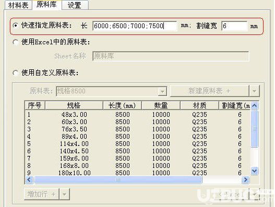Select row with spec 76x3.50
Image resolution: width=275 pixels, height=207 pixels.
pyautogui.click(x=138, y=129)
